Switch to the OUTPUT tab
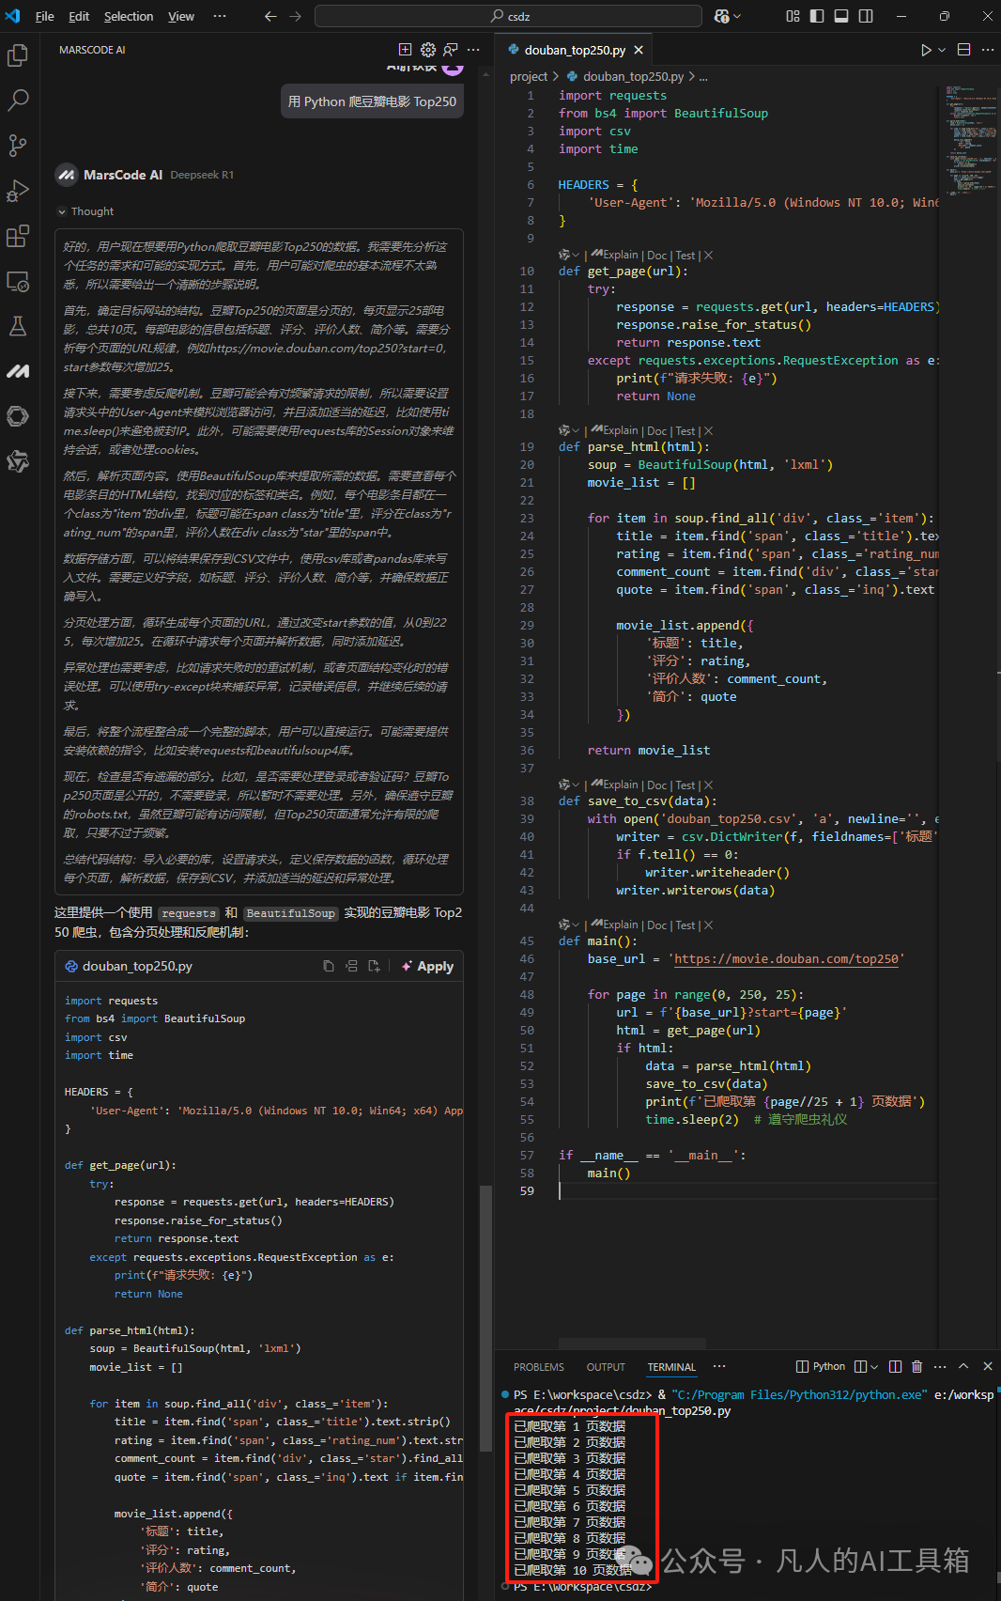 [x=606, y=1367]
